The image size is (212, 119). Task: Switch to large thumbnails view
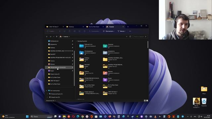pyautogui.click(x=147, y=100)
